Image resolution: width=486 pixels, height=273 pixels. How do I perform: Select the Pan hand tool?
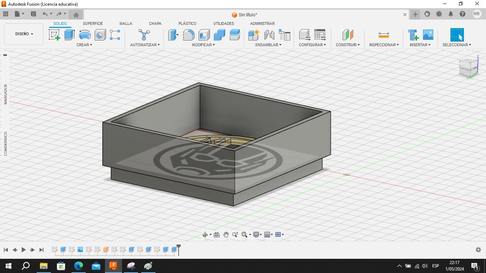click(226, 235)
